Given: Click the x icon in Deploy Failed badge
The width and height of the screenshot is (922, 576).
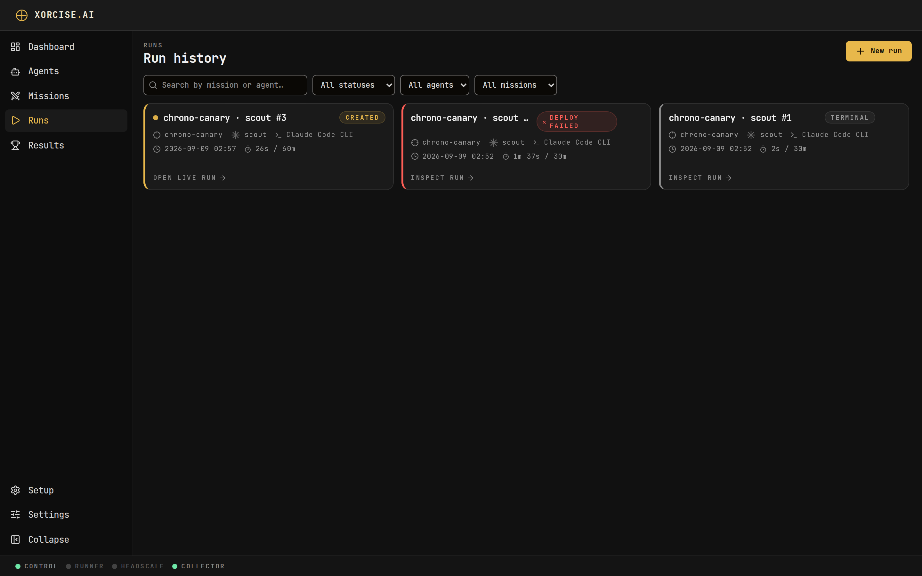Looking at the screenshot, I should [x=544, y=122].
